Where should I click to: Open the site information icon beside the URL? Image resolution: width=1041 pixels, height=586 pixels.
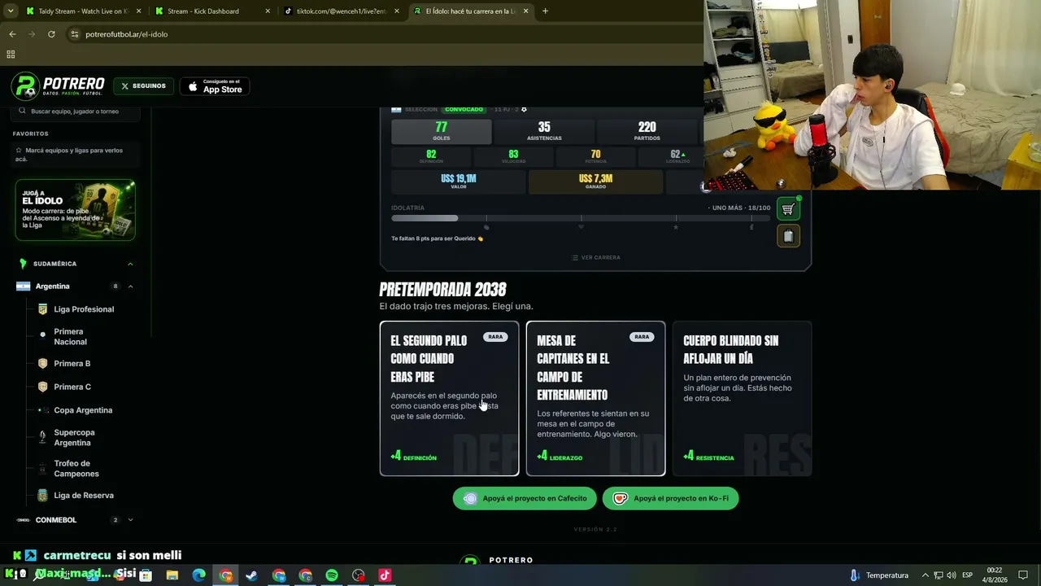tap(74, 34)
